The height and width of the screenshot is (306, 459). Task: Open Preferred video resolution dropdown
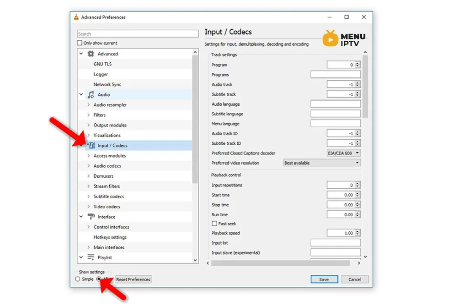pos(322,163)
